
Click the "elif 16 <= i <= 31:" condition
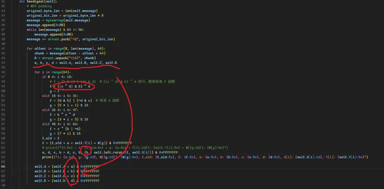point(60,96)
